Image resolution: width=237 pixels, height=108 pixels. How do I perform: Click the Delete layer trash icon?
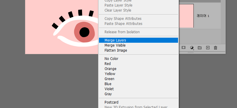coord(216,48)
